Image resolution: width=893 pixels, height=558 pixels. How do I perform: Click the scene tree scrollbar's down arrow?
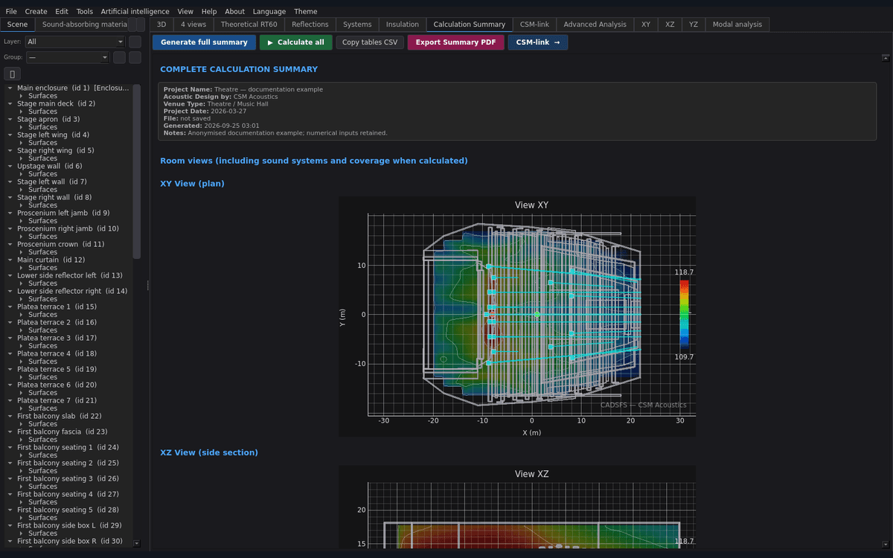pos(136,544)
